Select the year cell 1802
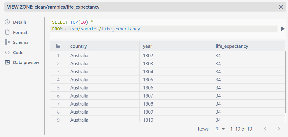 [176, 56]
